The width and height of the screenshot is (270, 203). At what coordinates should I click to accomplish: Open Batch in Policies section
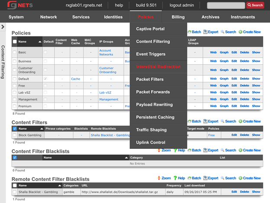pyautogui.click(x=195, y=32)
